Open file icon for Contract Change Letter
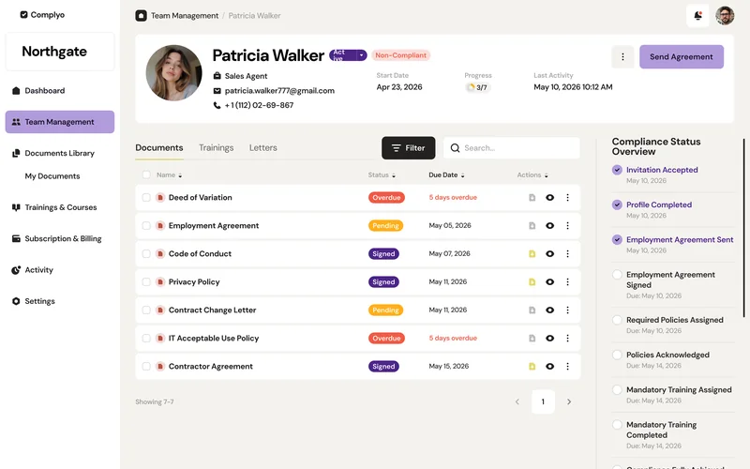 532,310
